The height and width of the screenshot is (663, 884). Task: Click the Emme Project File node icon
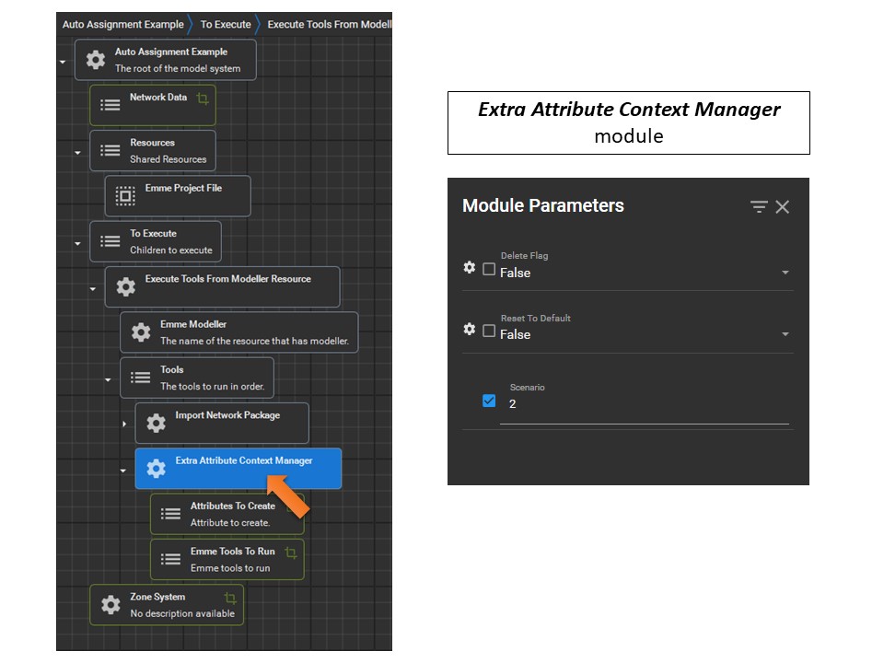tap(124, 196)
